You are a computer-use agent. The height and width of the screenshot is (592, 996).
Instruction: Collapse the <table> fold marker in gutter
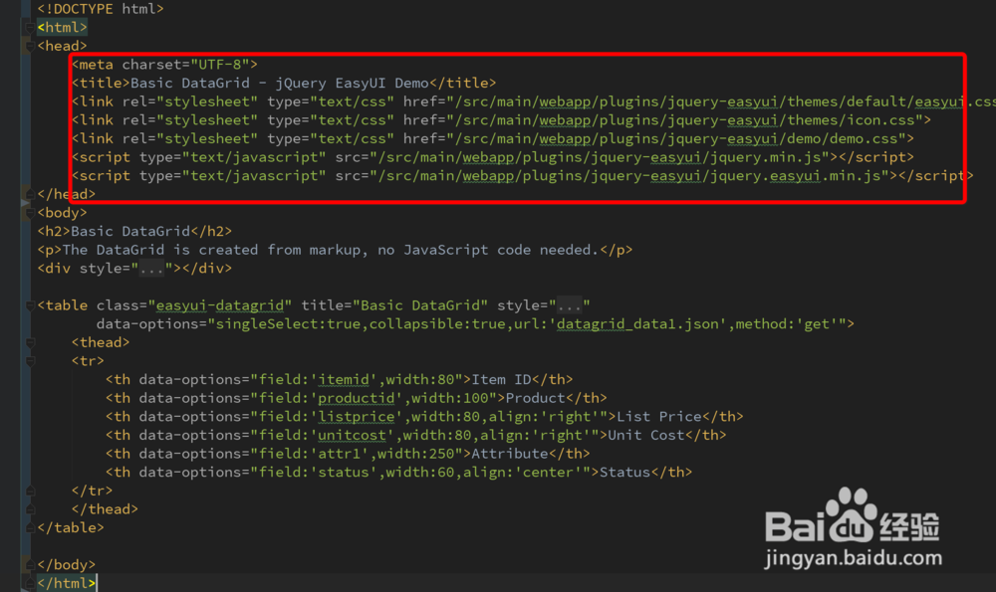[x=29, y=305]
